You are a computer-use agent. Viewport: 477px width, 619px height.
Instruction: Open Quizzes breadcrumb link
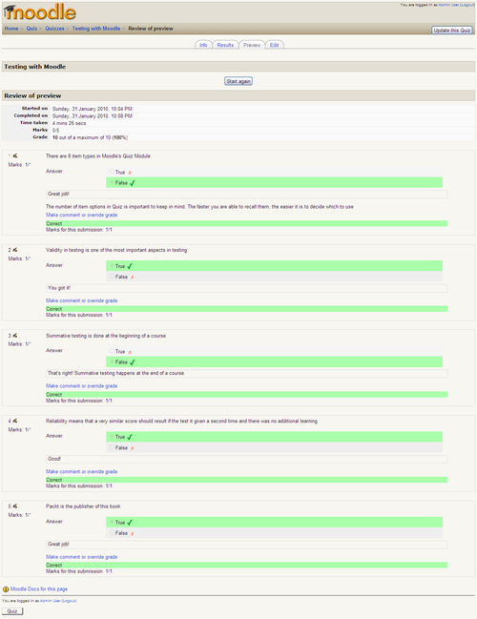click(x=54, y=29)
